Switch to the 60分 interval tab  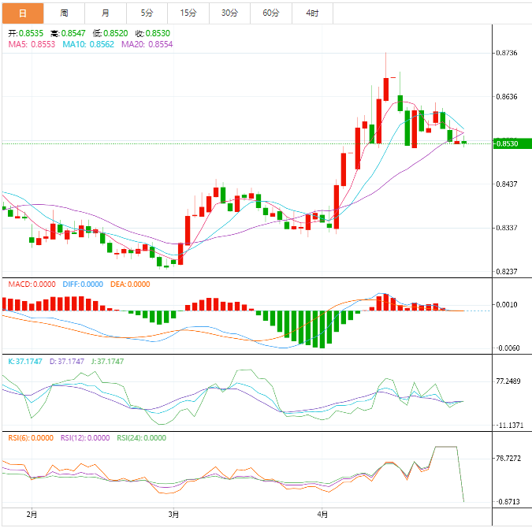point(270,13)
